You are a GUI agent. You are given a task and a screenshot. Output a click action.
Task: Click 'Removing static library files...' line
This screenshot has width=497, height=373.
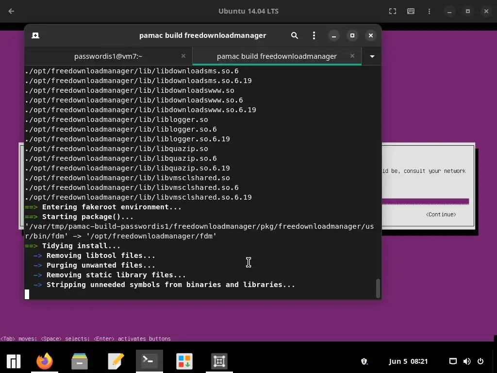[116, 275]
